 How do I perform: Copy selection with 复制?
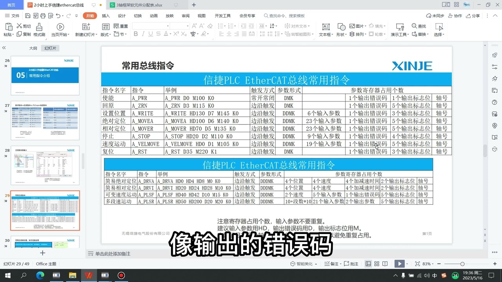[x=24, y=34]
